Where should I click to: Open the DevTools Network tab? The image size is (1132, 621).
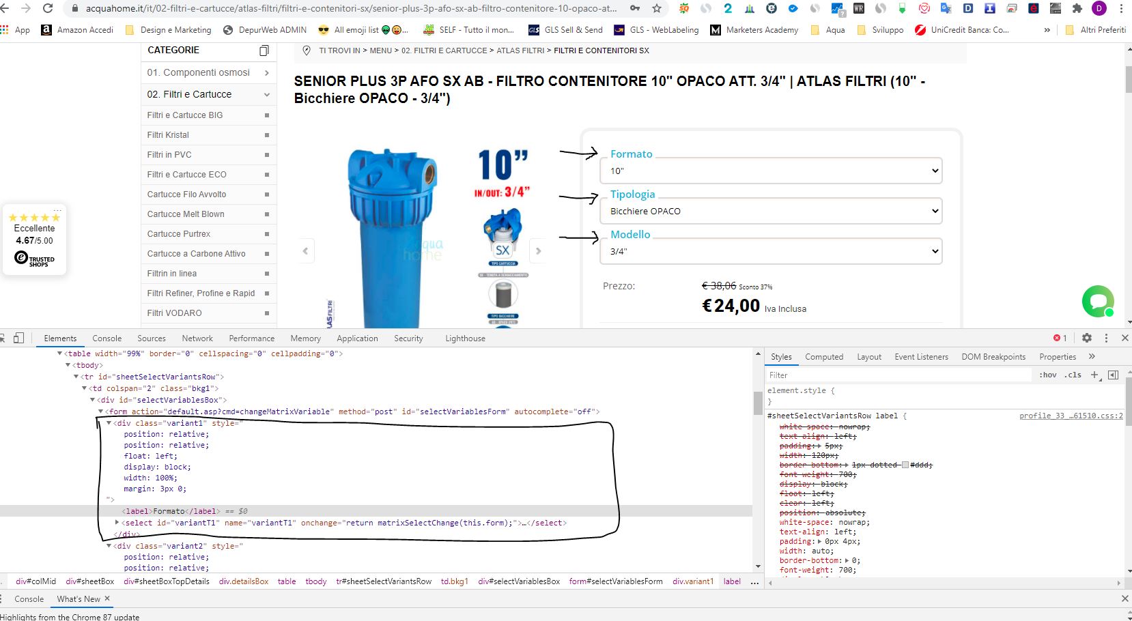click(x=197, y=338)
